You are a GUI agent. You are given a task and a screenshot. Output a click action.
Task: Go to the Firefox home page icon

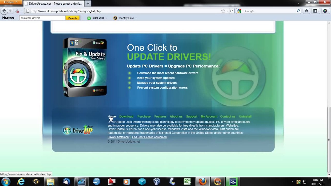pos(306,11)
